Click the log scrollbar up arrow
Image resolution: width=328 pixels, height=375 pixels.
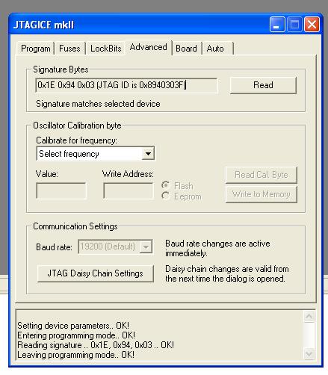click(309, 317)
